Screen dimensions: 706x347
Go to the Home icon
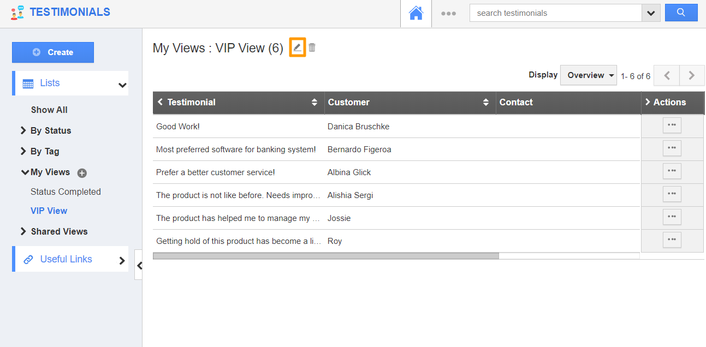point(416,13)
